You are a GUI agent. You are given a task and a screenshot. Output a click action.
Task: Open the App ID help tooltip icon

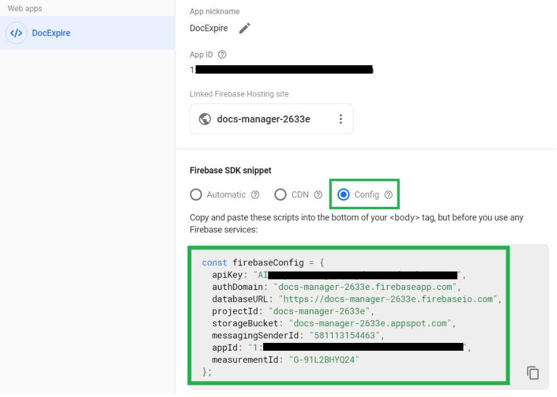pyautogui.click(x=222, y=55)
